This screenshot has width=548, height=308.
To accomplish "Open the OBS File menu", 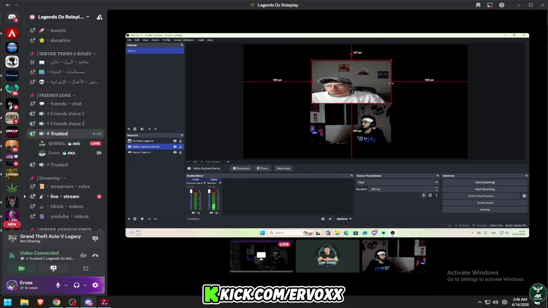I will click(129, 40).
